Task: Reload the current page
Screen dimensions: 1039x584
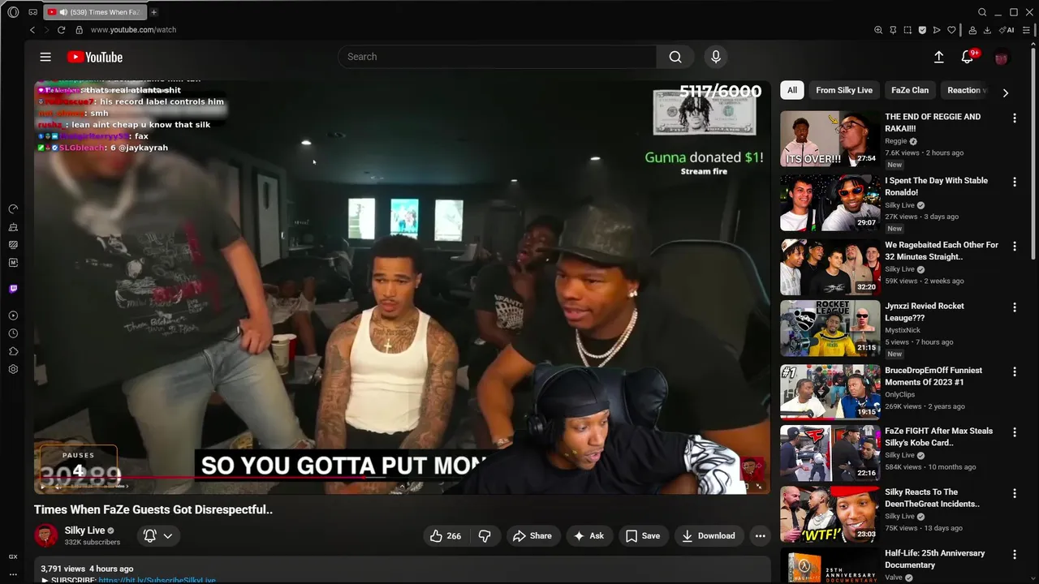Action: [x=61, y=30]
